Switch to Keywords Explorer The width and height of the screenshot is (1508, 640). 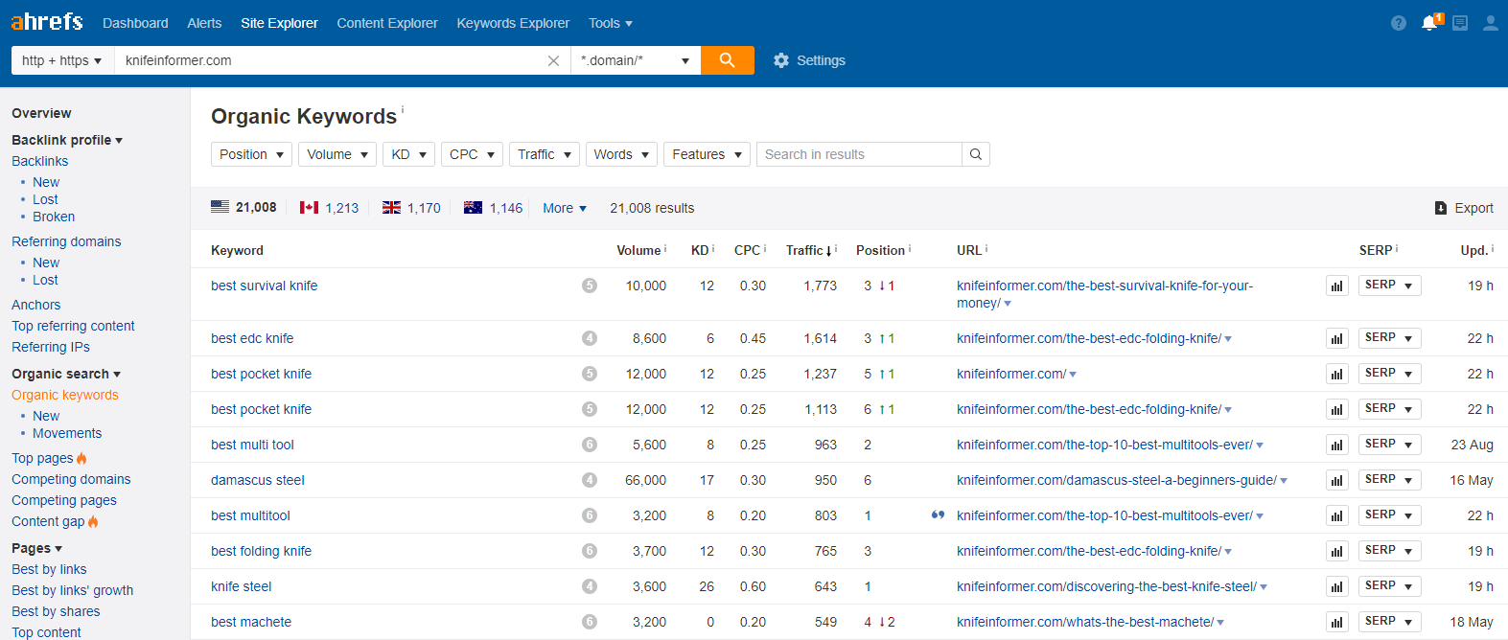[513, 23]
